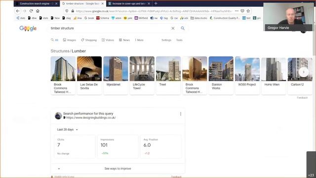Viewport: 316px width, 178px height.
Task: Clear the search query with X
Action: (173, 28)
